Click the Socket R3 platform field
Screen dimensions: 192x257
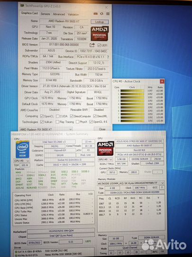(69, 160)
